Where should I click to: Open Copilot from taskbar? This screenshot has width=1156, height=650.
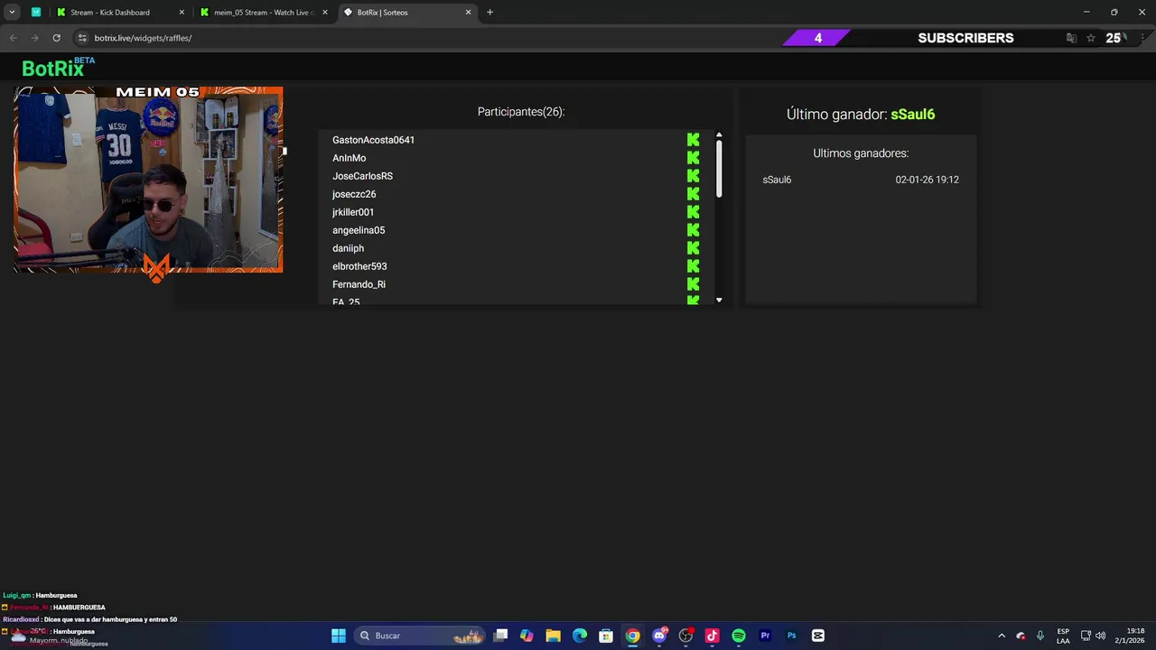tap(527, 636)
